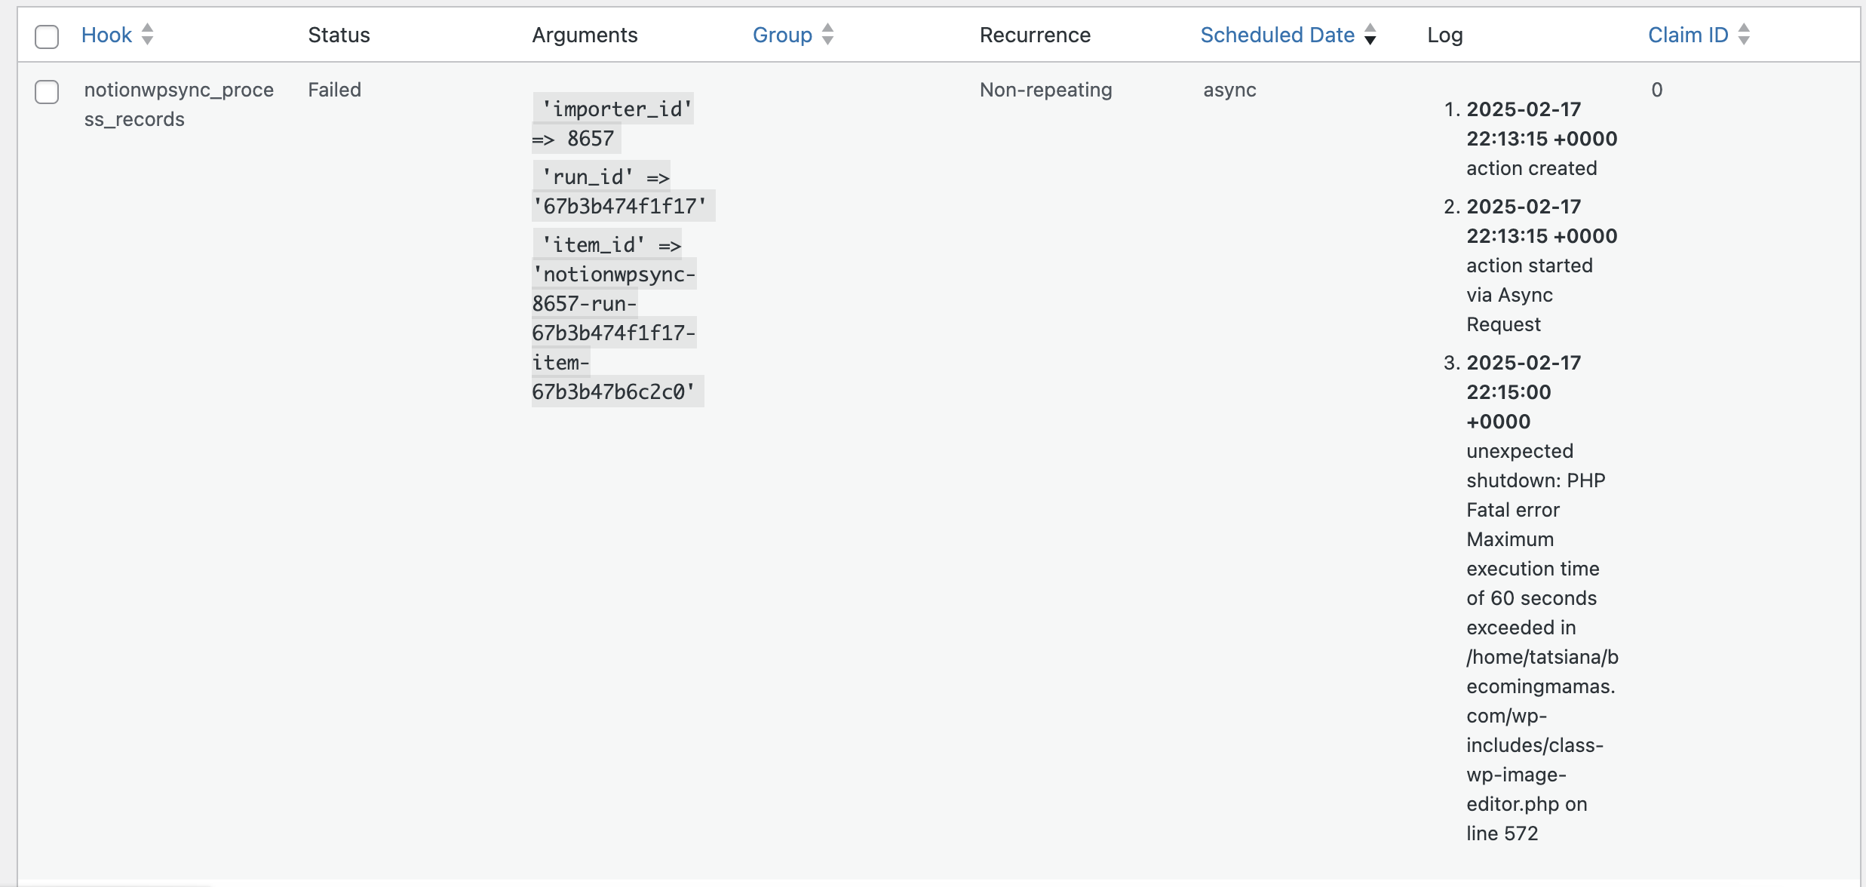Tick the select-all checkbox in header
Image resolution: width=1866 pixels, height=887 pixels.
[47, 36]
